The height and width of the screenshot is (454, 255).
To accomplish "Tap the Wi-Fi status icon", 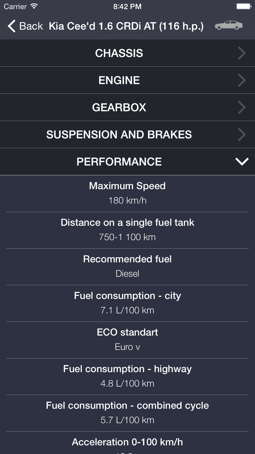I will coord(34,6).
